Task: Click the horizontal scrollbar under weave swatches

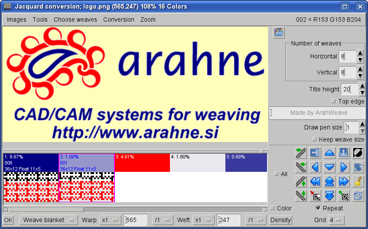Action: [135, 210]
